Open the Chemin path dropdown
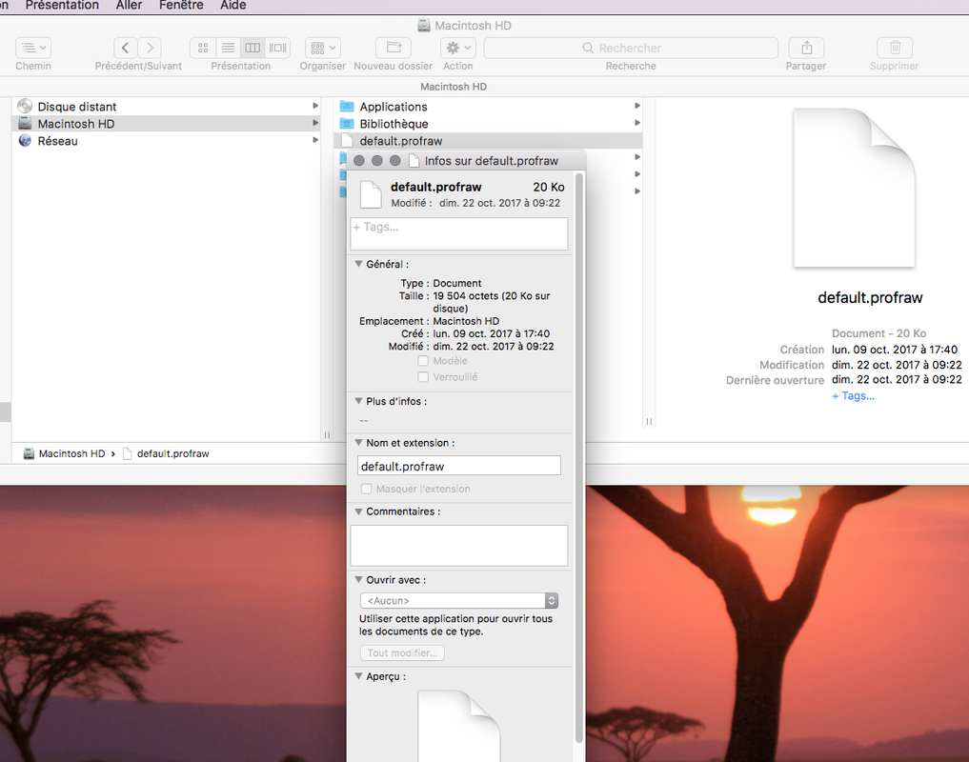The height and width of the screenshot is (762, 969). pos(33,48)
